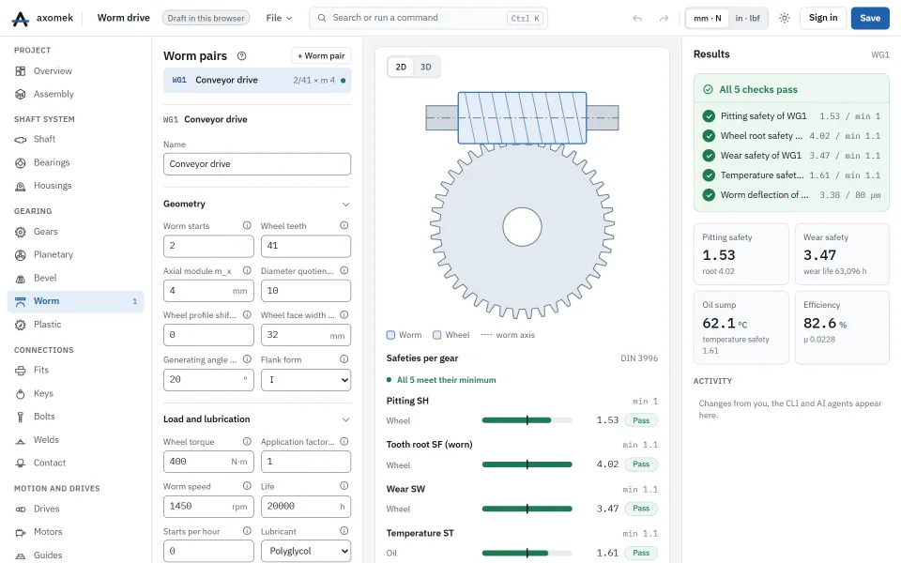
Task: Click the axomek logo icon
Action: pos(20,19)
